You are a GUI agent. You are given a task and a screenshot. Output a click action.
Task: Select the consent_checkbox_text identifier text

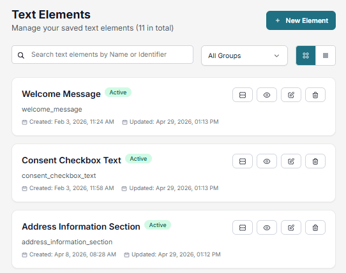click(59, 176)
